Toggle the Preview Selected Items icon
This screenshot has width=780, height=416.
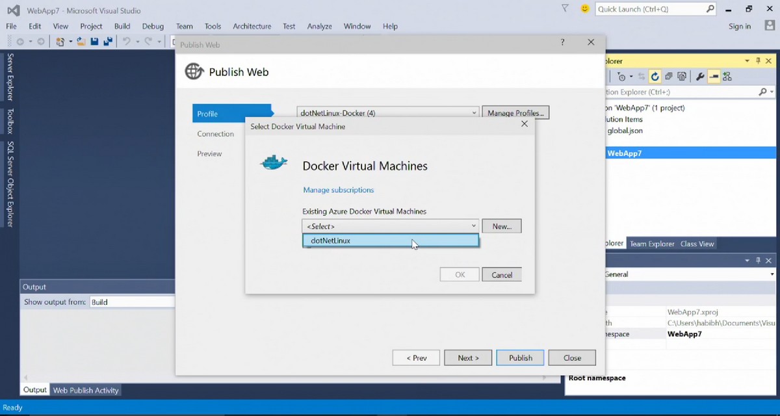714,77
